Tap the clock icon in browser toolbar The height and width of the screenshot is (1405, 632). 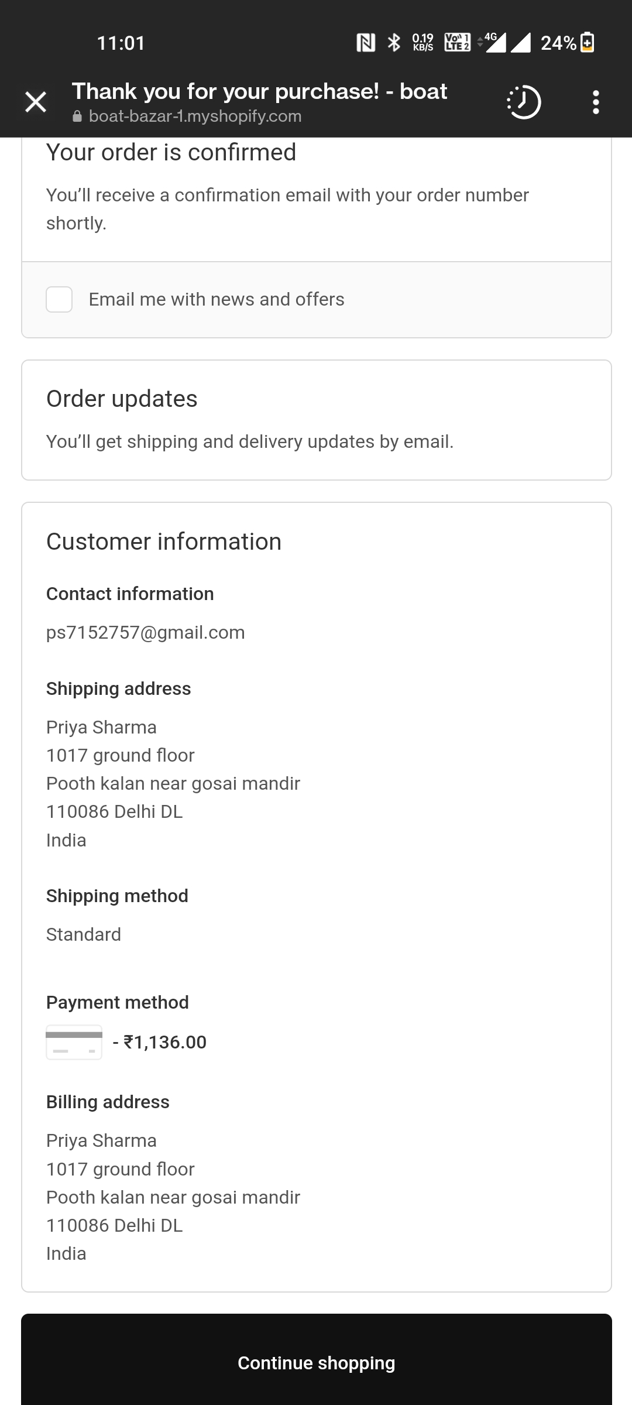[524, 102]
